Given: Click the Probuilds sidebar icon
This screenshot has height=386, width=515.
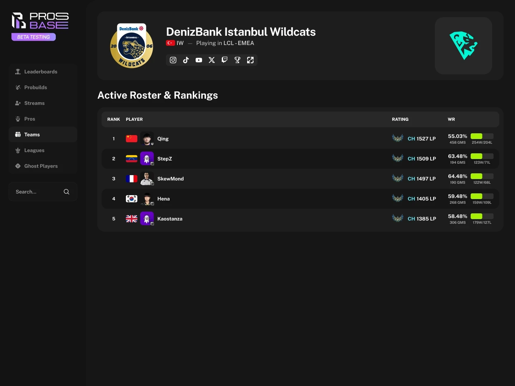Looking at the screenshot, I should [x=18, y=88].
